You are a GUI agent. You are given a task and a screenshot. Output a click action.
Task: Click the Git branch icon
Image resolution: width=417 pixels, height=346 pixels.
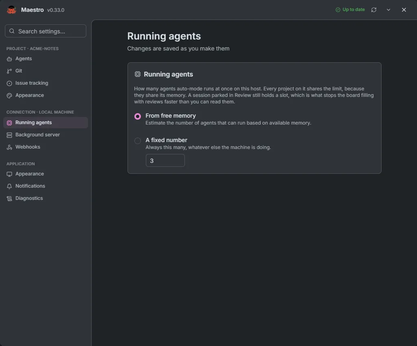9,71
